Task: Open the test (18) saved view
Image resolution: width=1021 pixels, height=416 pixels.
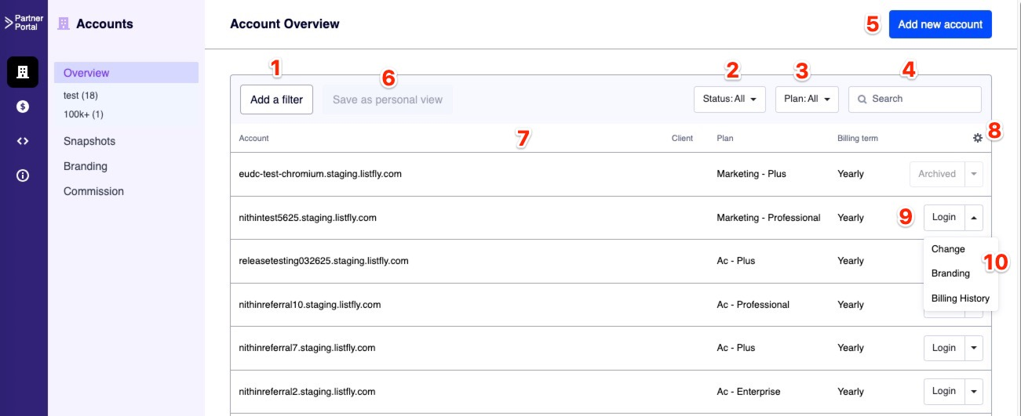Action: [81, 96]
